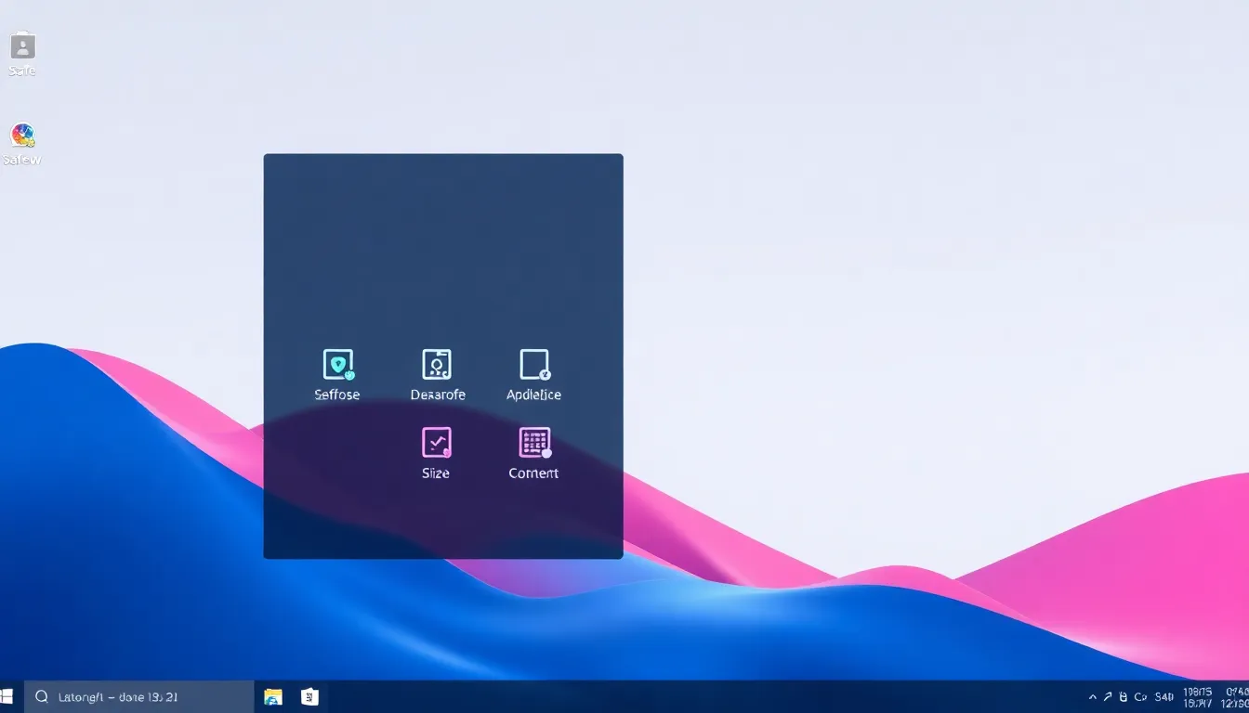Open File Explorer from the taskbar
The width and height of the screenshot is (1249, 713).
[273, 696]
